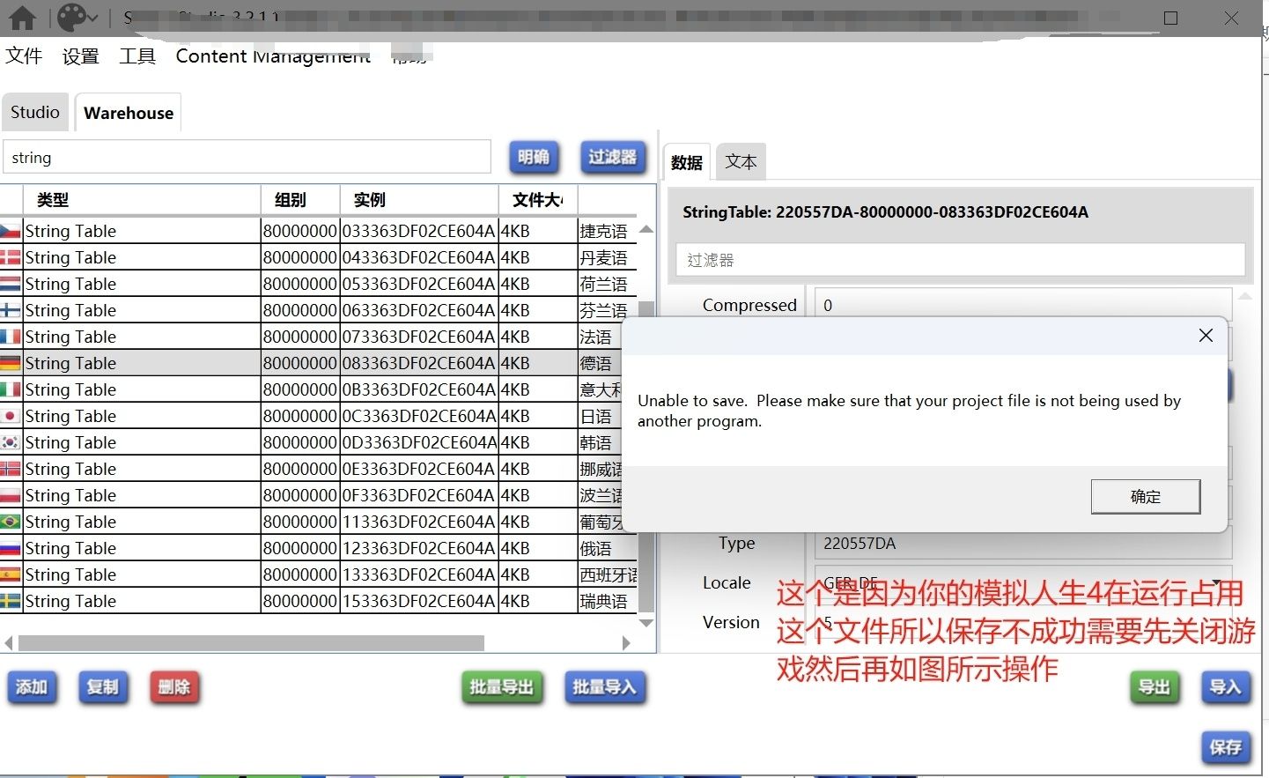Click the Korean flag icon row
The width and height of the screenshot is (1269, 778).
pyautogui.click(x=11, y=442)
